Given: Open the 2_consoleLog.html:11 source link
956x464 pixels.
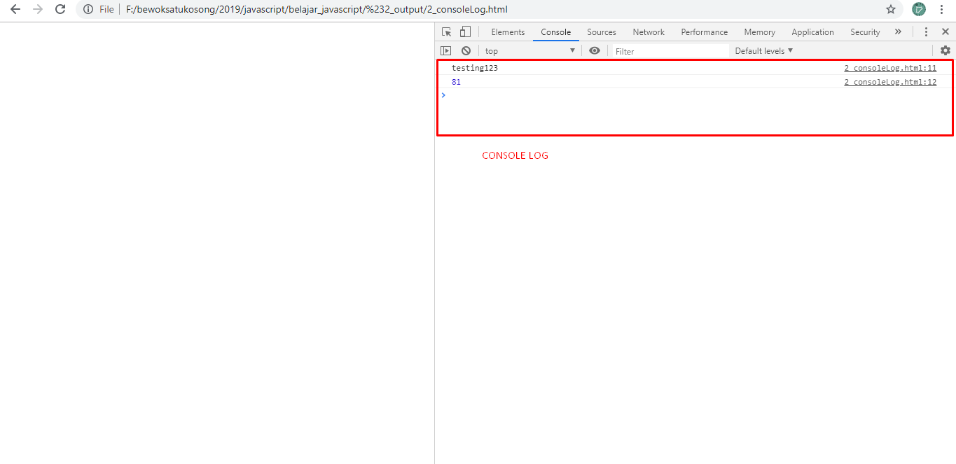Looking at the screenshot, I should point(889,67).
